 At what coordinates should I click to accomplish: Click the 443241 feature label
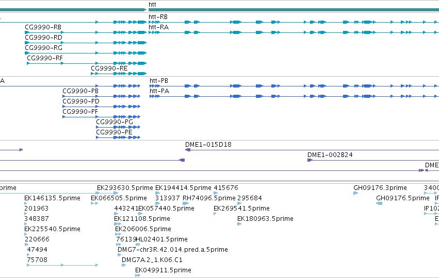(126, 208)
